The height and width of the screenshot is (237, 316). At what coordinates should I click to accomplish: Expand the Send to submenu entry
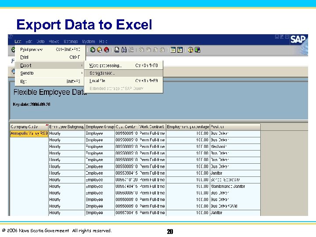coord(50,73)
